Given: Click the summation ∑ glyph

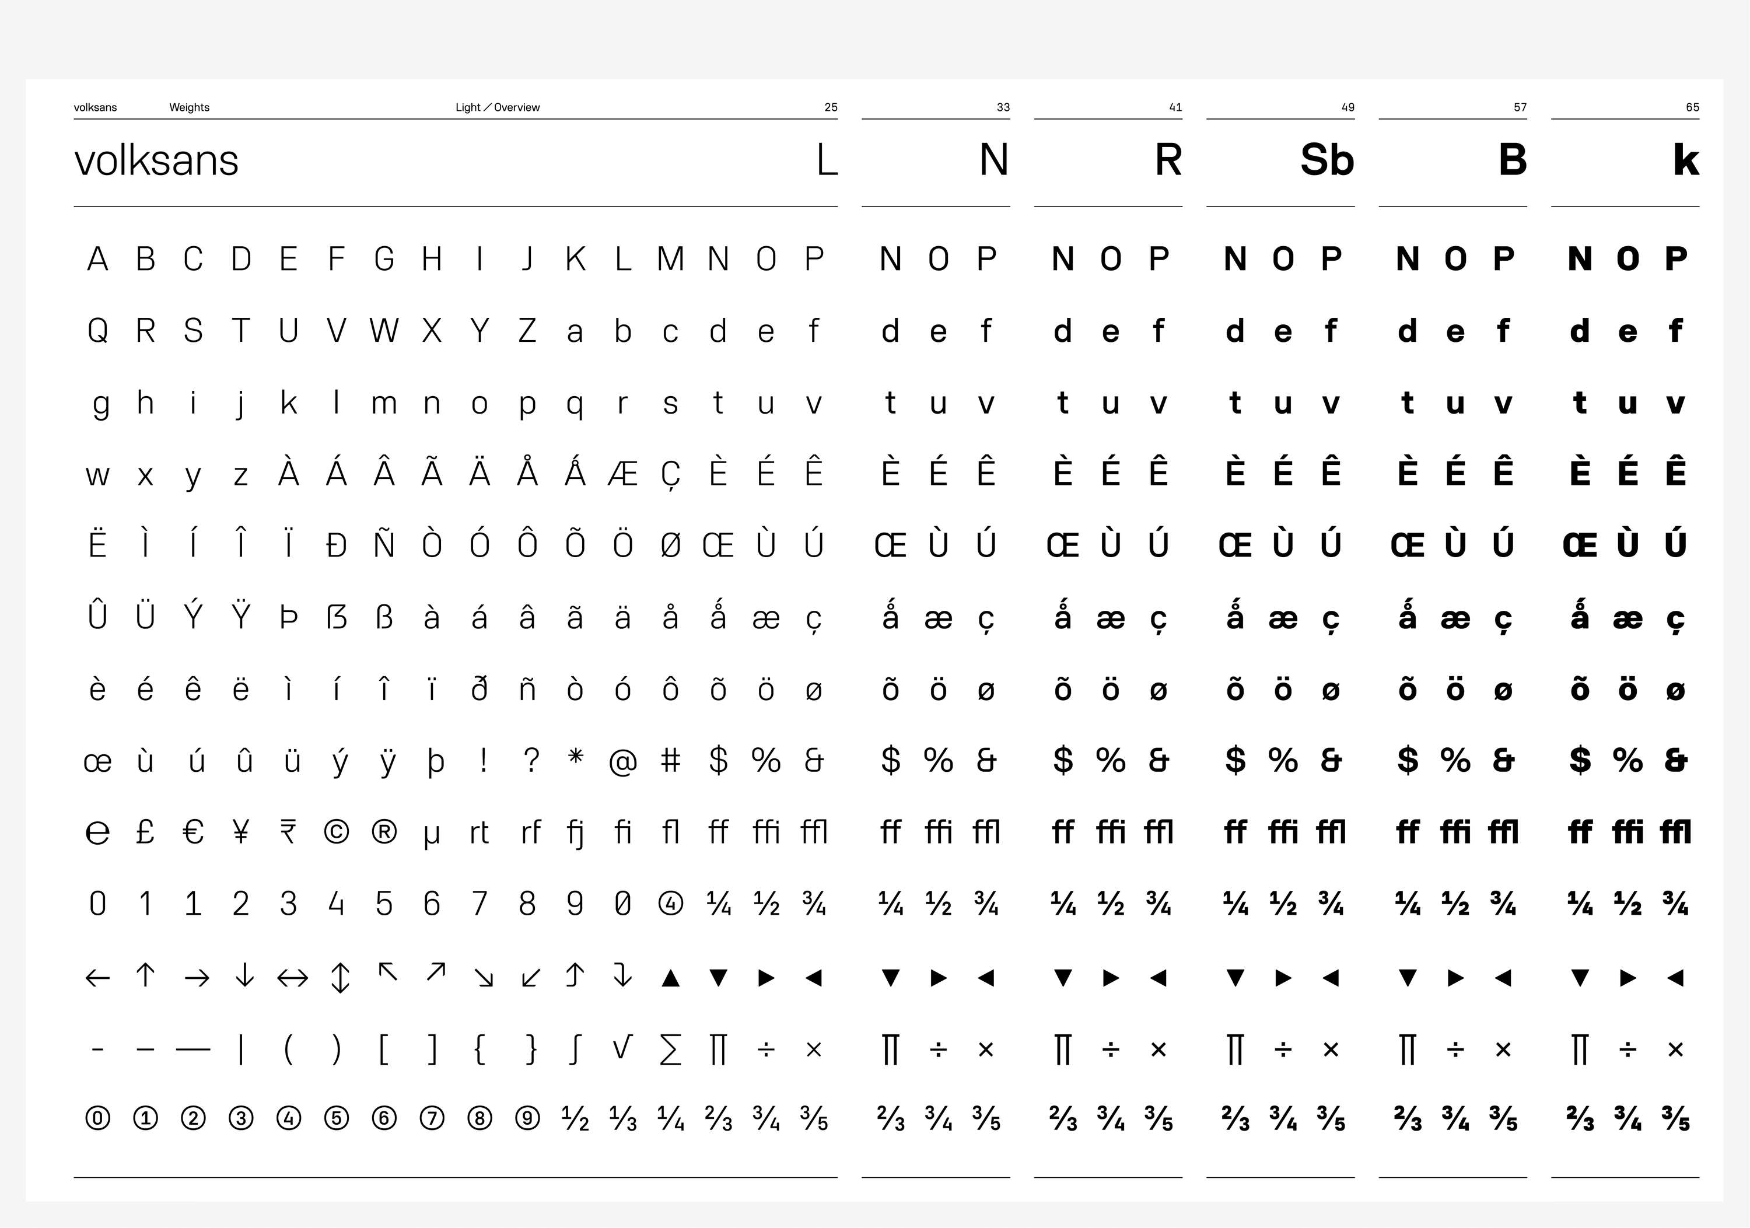Looking at the screenshot, I should (671, 1049).
